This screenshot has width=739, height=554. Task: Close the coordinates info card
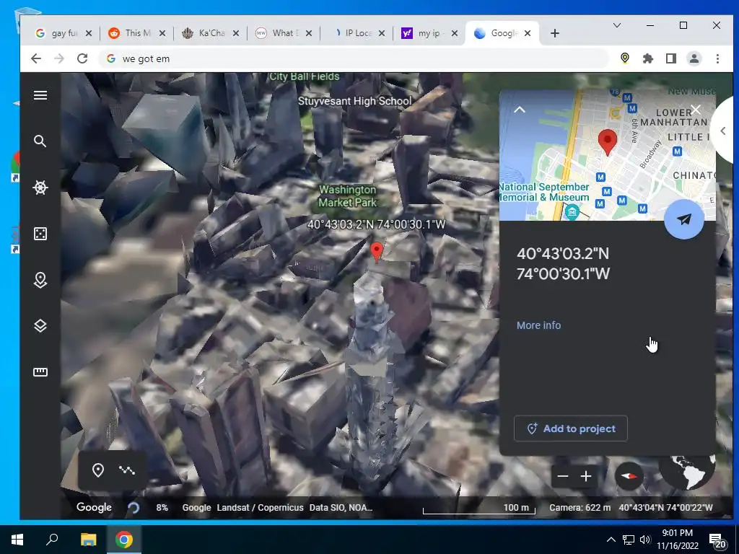696,110
